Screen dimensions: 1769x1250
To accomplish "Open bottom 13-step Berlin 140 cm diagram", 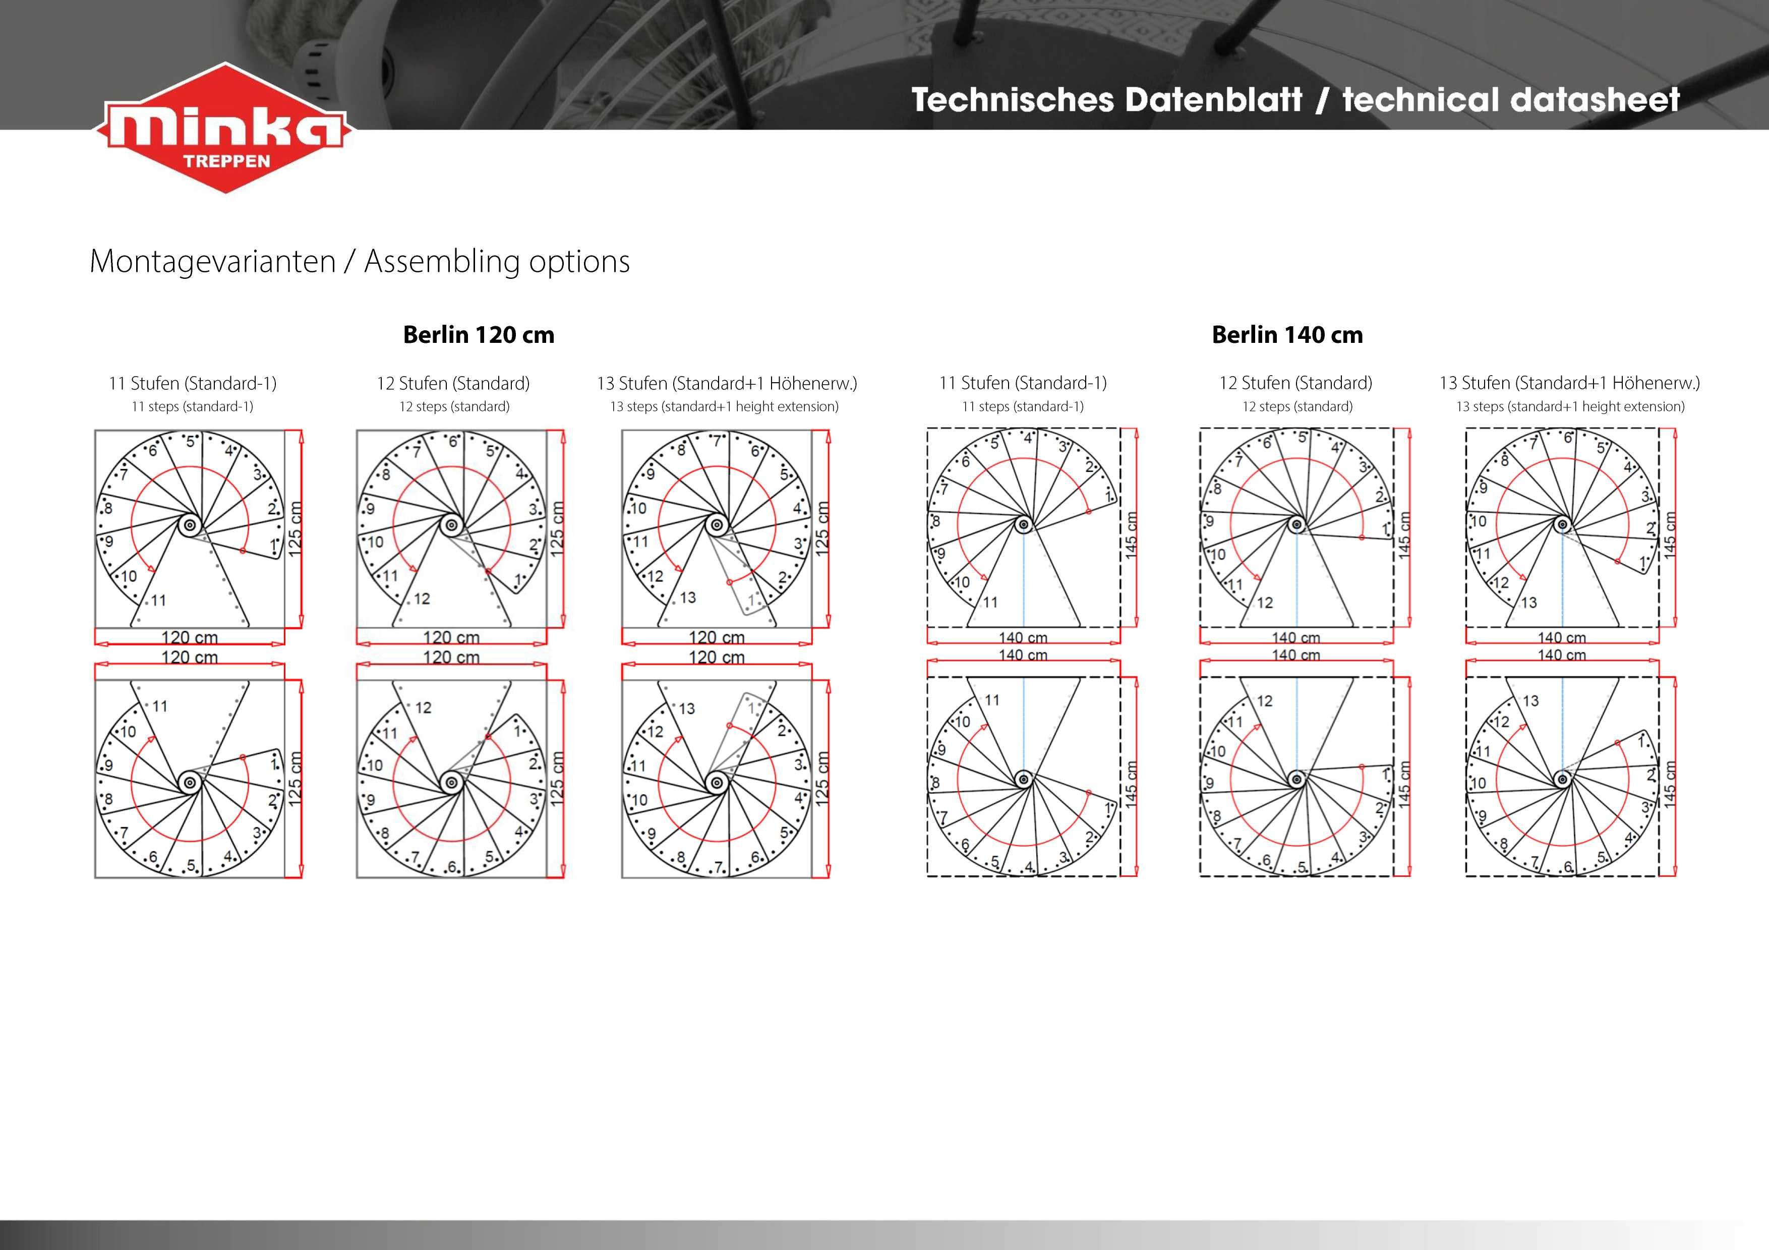I will coord(1570,768).
